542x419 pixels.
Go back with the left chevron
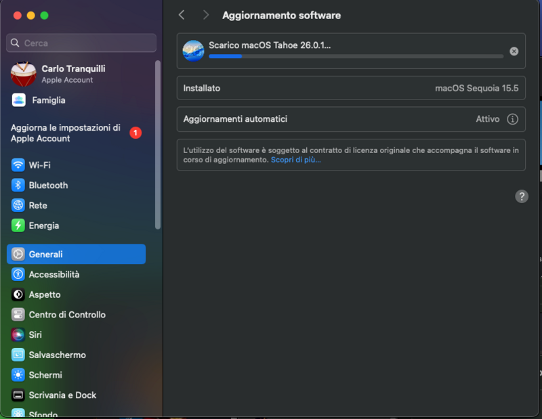point(182,15)
